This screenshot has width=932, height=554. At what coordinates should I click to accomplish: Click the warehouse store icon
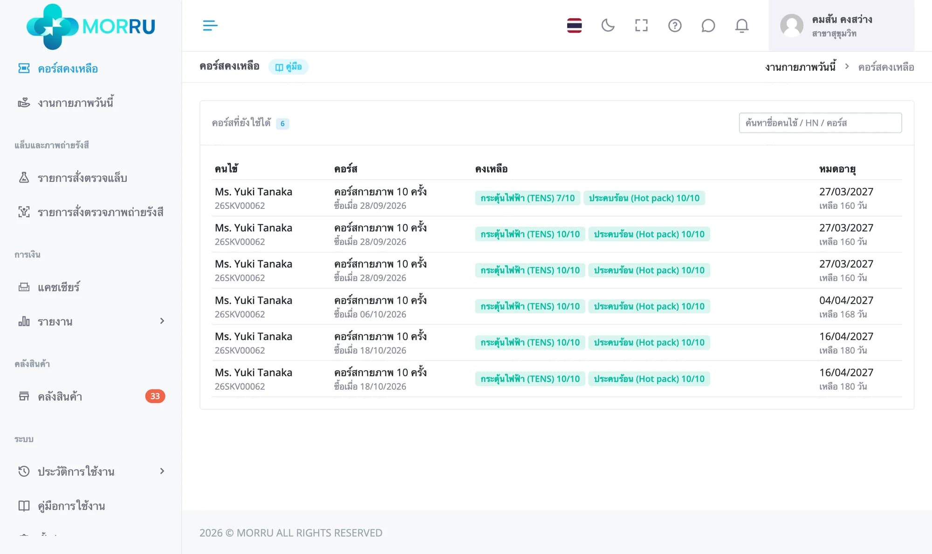pos(24,396)
